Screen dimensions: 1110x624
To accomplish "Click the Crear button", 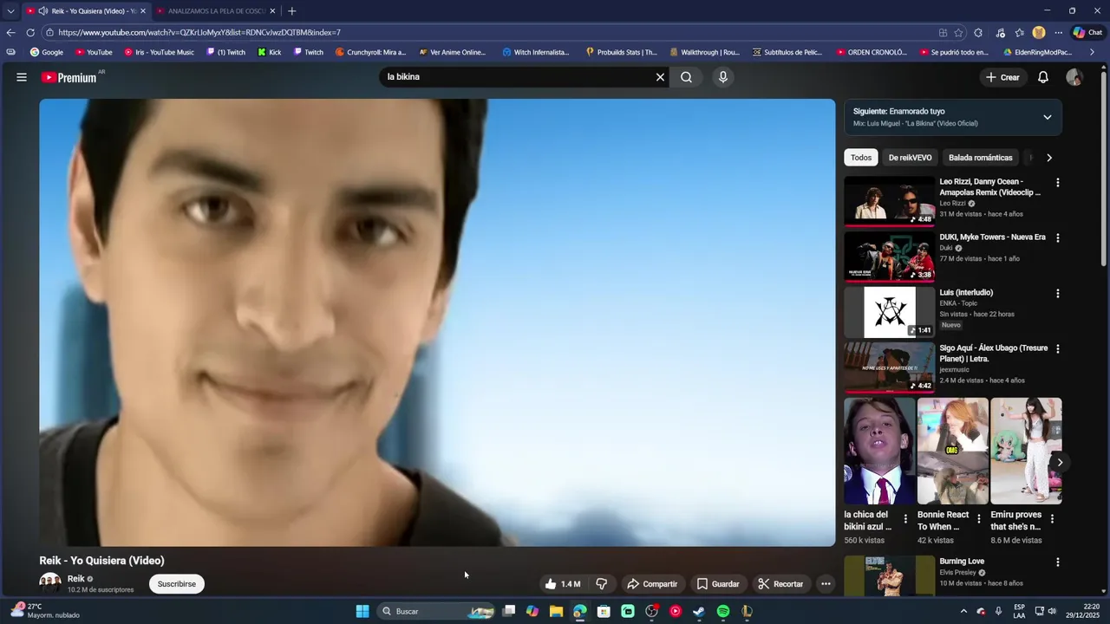I will click(1002, 77).
